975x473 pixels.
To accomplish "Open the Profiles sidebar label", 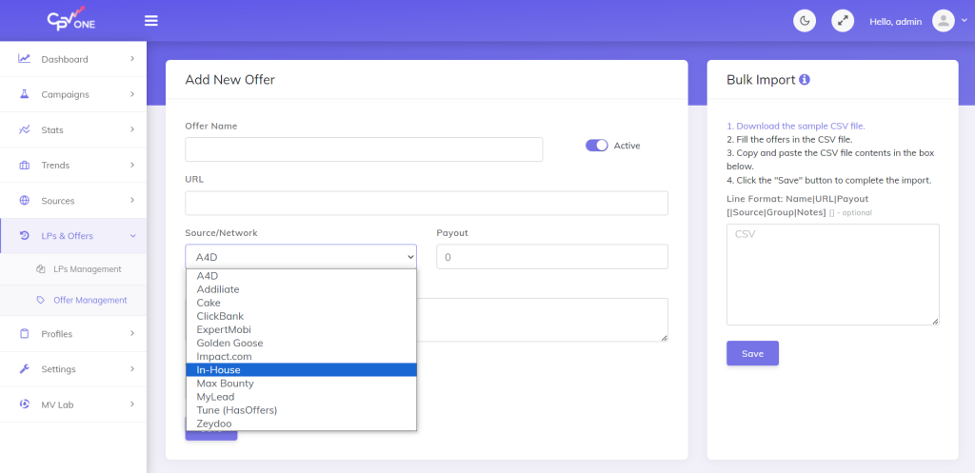I will pyautogui.click(x=56, y=334).
